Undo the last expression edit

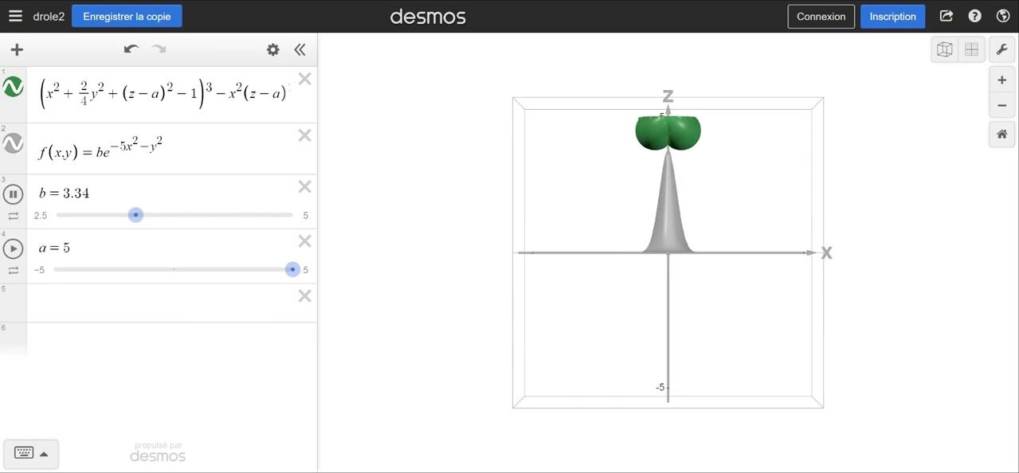(131, 49)
